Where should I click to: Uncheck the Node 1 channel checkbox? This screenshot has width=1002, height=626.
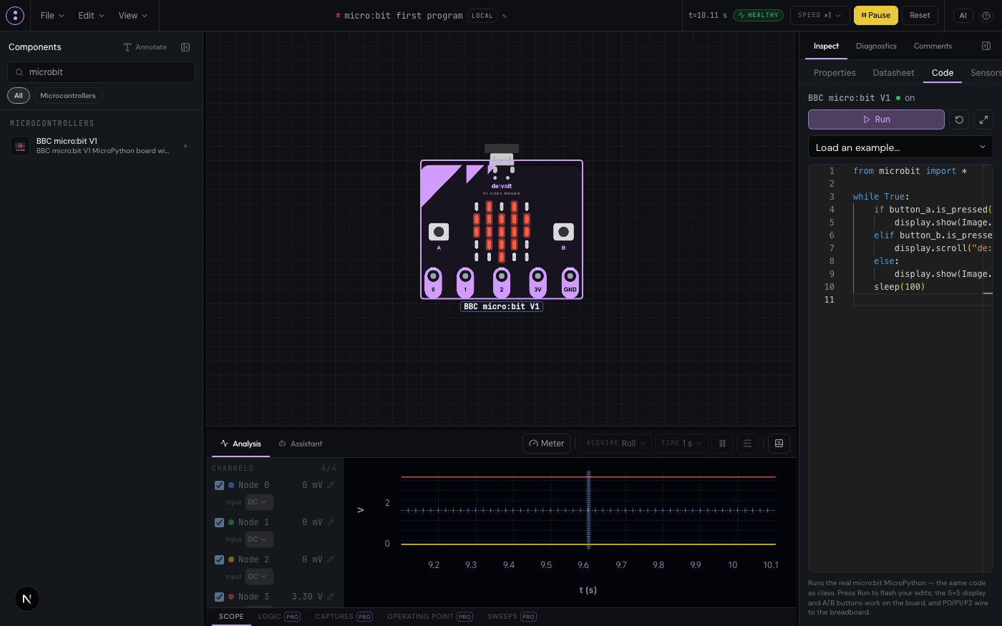(x=220, y=522)
